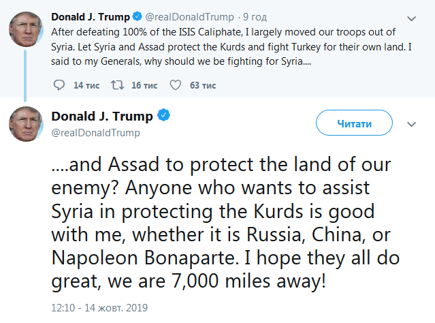Image resolution: width=435 pixels, height=323 pixels.
Task: Open the profile avatar of the main tweet
Action: (x=27, y=124)
